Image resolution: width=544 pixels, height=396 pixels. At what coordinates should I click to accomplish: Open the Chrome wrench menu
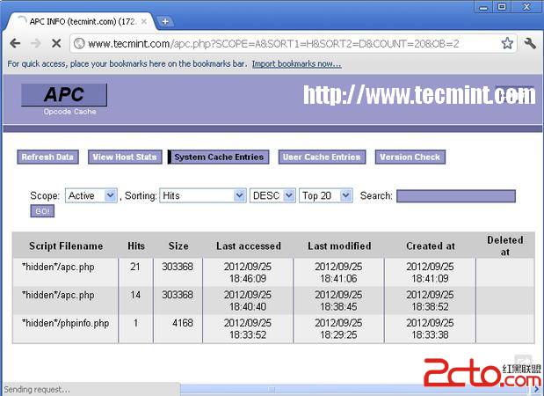(x=530, y=43)
